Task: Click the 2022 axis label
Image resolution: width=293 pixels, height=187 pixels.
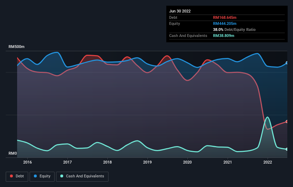Action: tap(268, 162)
